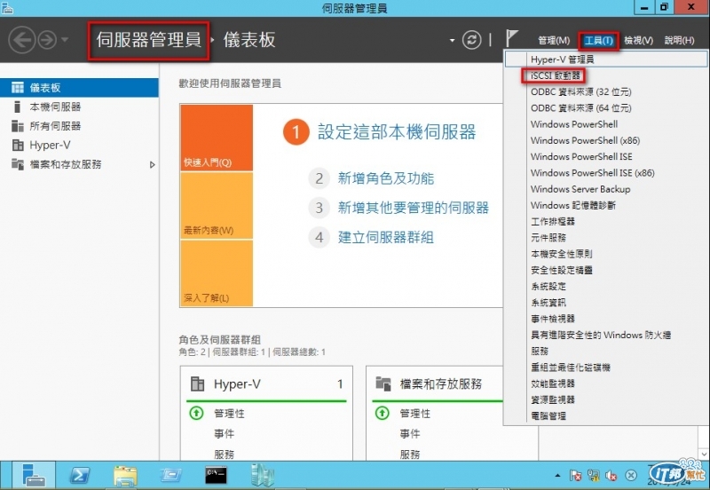Click the 快速入門(Q) tile
This screenshot has height=490, width=710.
point(217,138)
